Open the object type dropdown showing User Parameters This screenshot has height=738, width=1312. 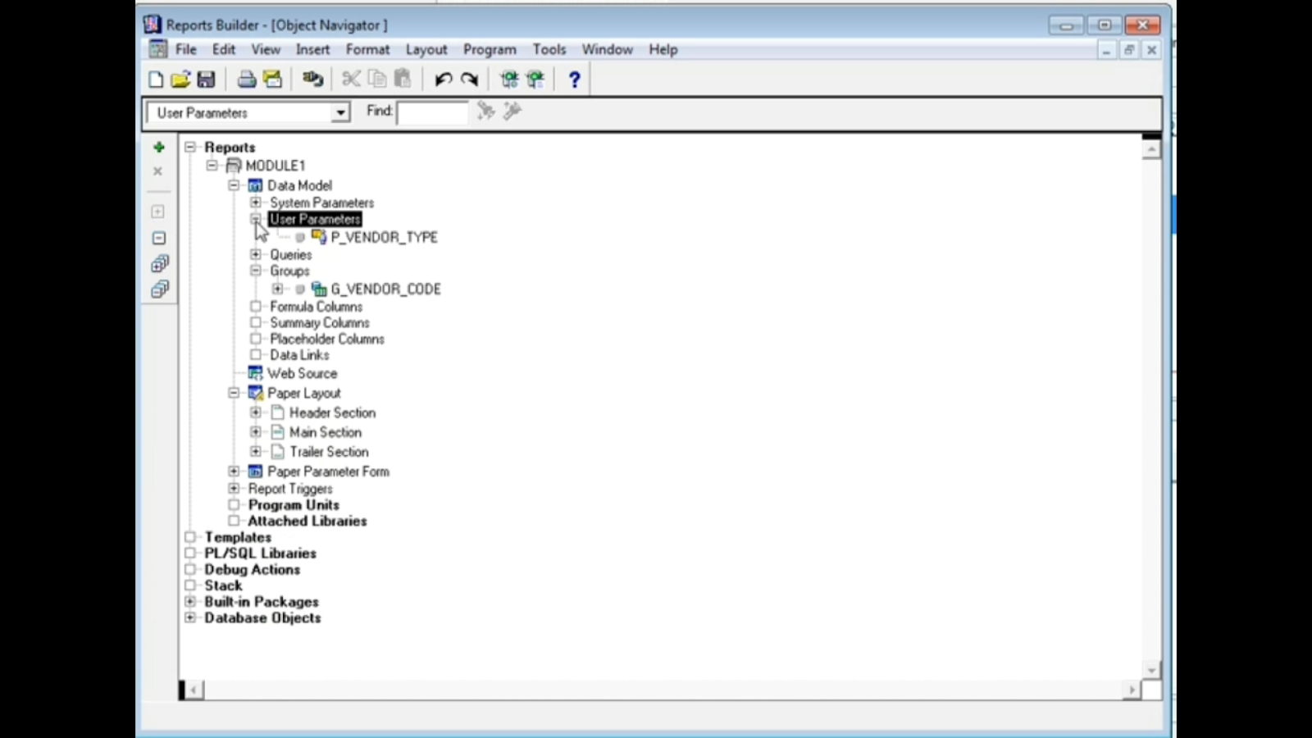(339, 112)
